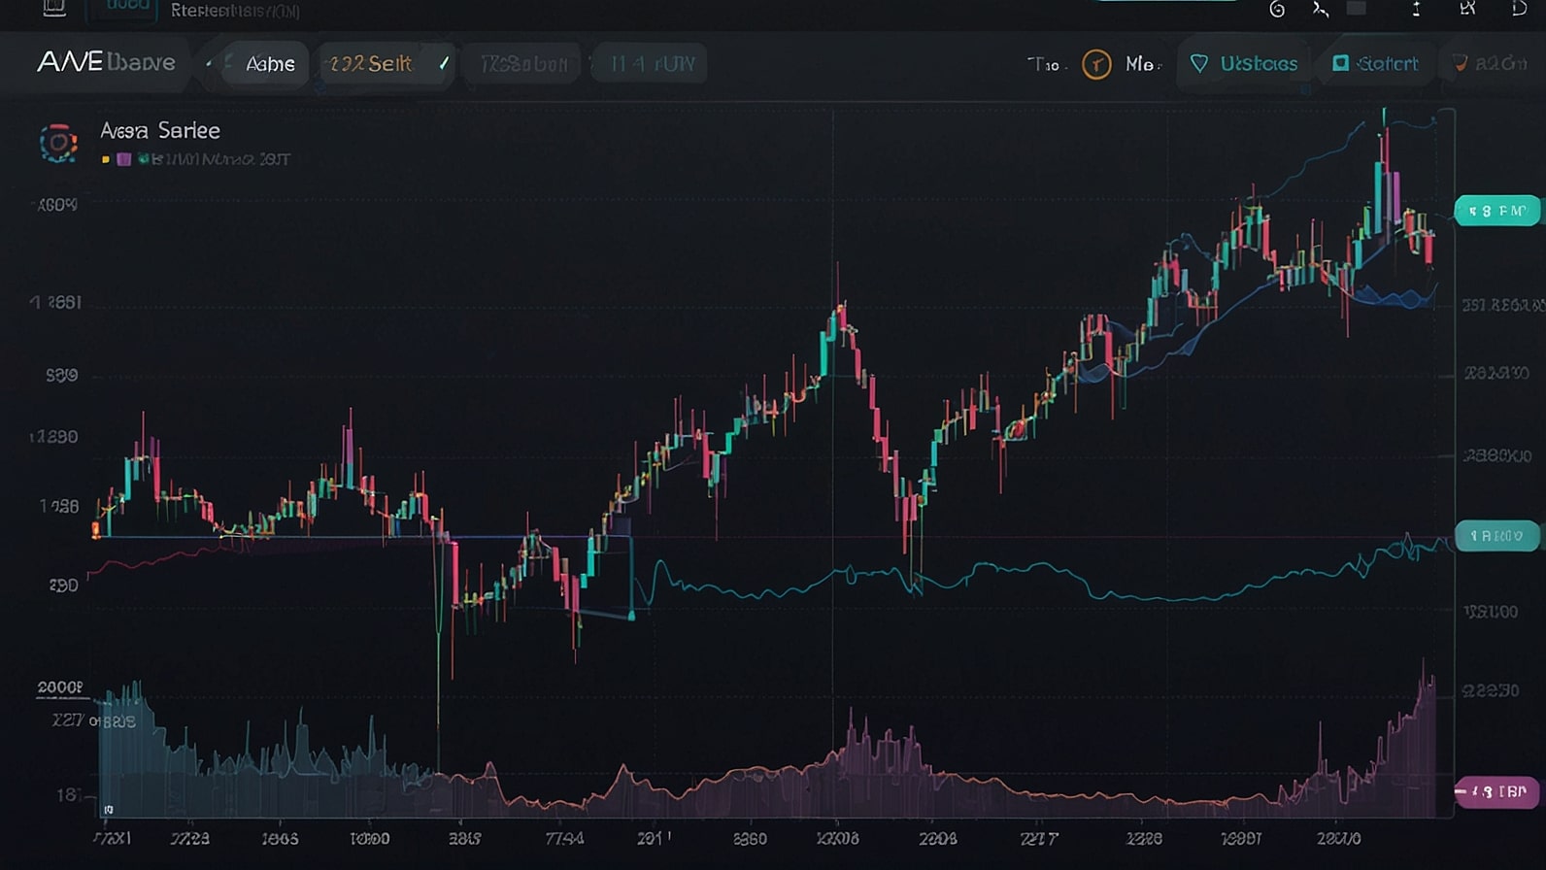Click the spiral icon in top-right bar
Screen dimensions: 1546x870
[x=1277, y=10]
